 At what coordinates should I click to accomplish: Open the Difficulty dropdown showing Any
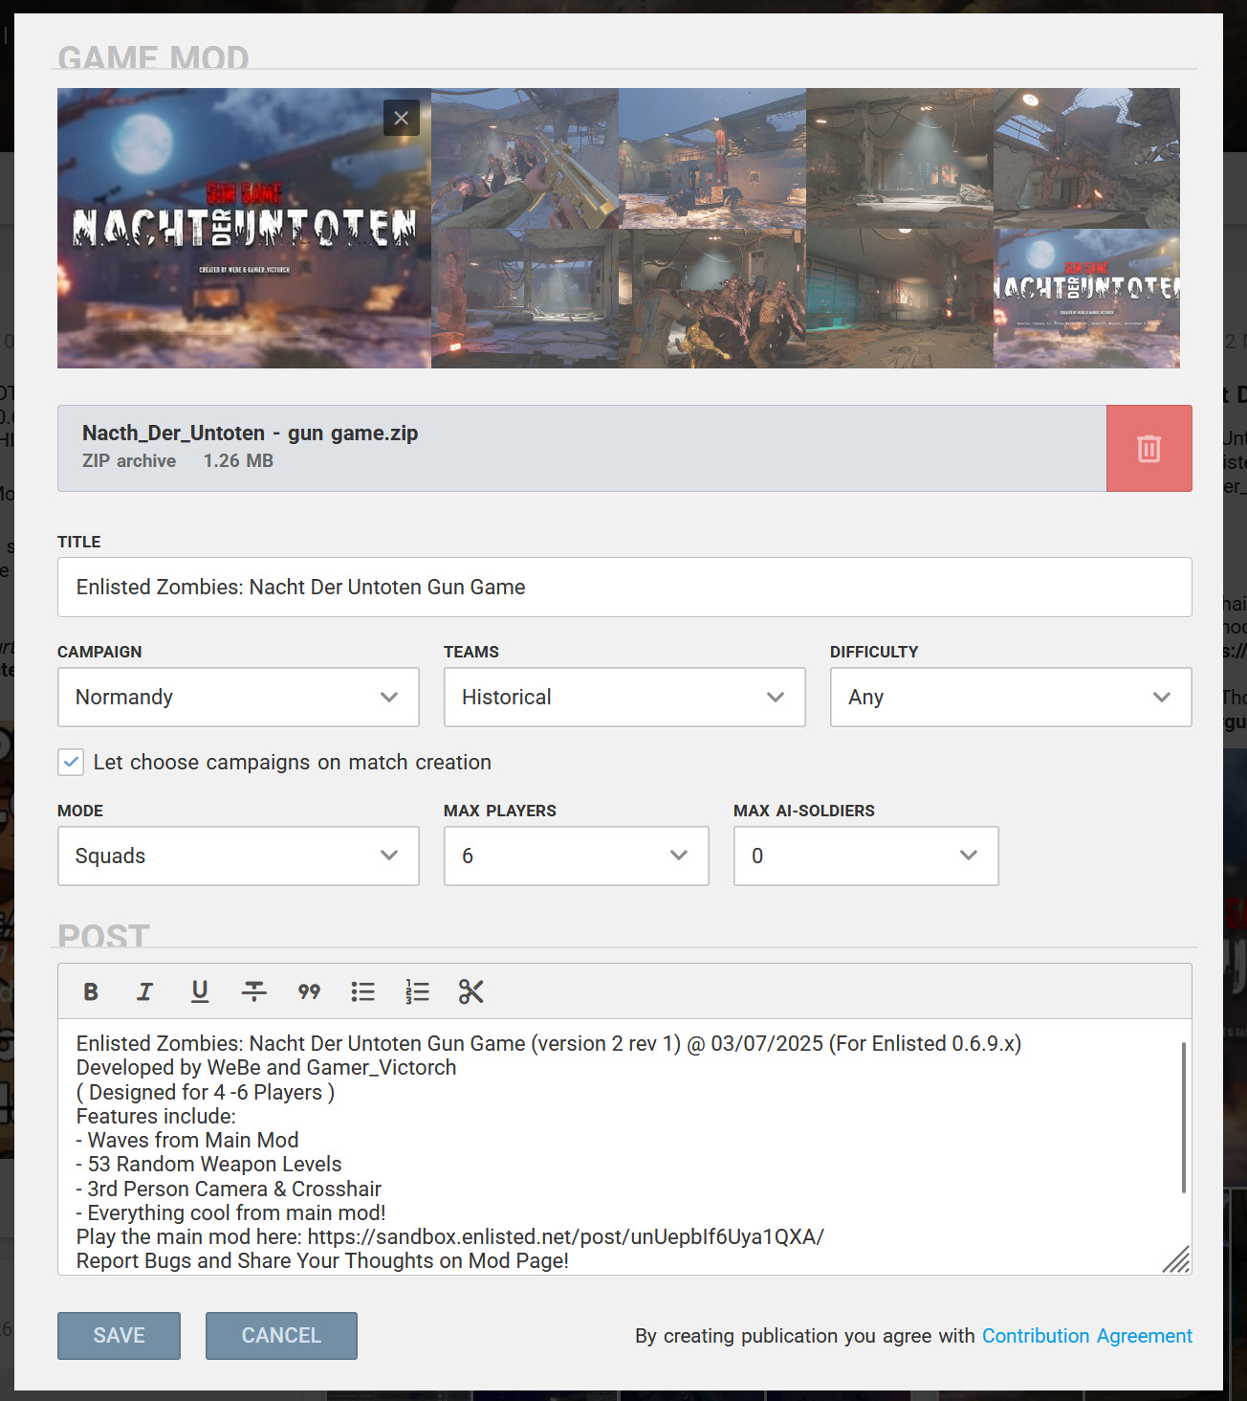tap(1011, 697)
